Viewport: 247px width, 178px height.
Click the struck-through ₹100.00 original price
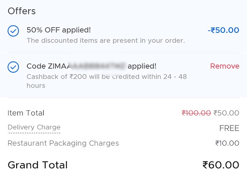coord(196,113)
